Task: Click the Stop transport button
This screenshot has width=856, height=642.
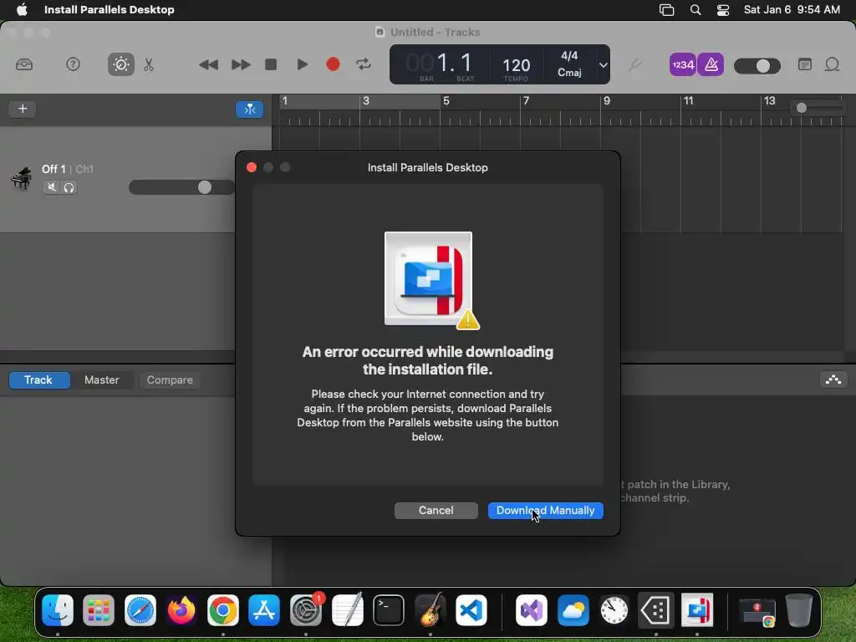Action: tap(271, 64)
